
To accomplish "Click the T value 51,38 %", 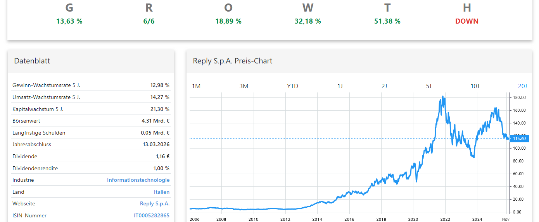I will pyautogui.click(x=387, y=21).
